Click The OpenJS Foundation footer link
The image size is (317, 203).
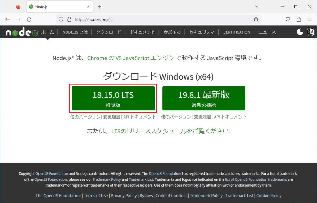tap(58, 196)
